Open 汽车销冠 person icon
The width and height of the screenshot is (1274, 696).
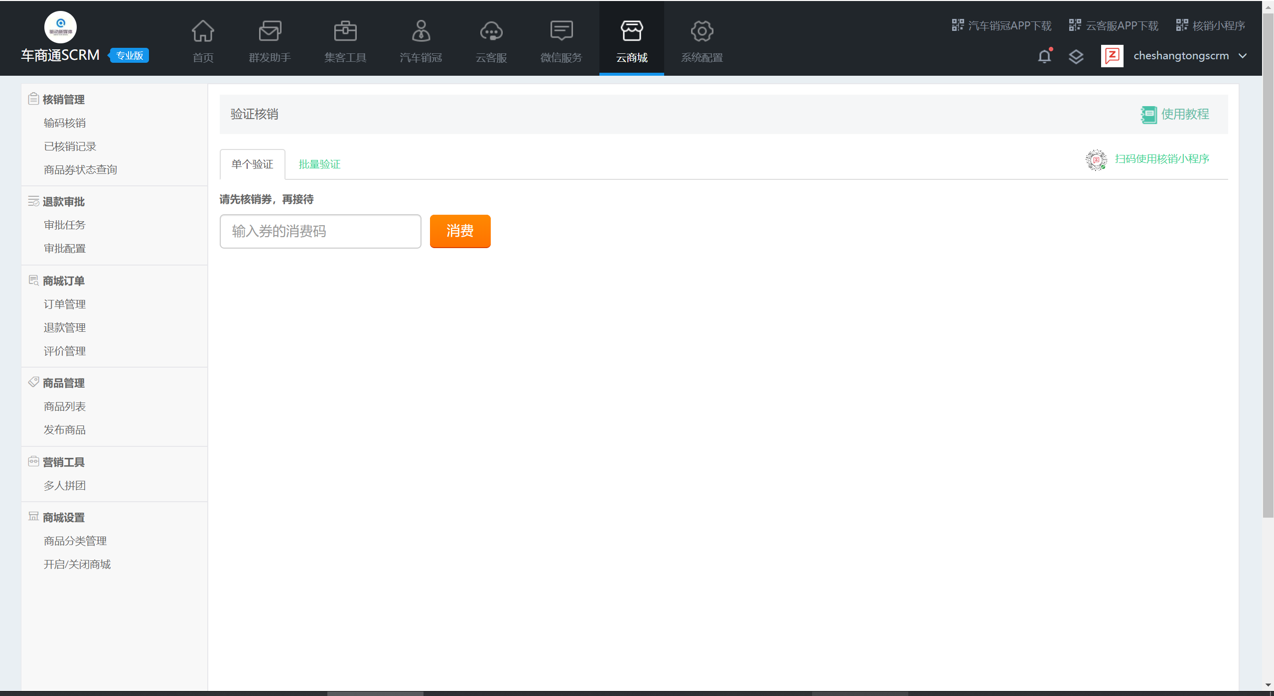pos(421,31)
